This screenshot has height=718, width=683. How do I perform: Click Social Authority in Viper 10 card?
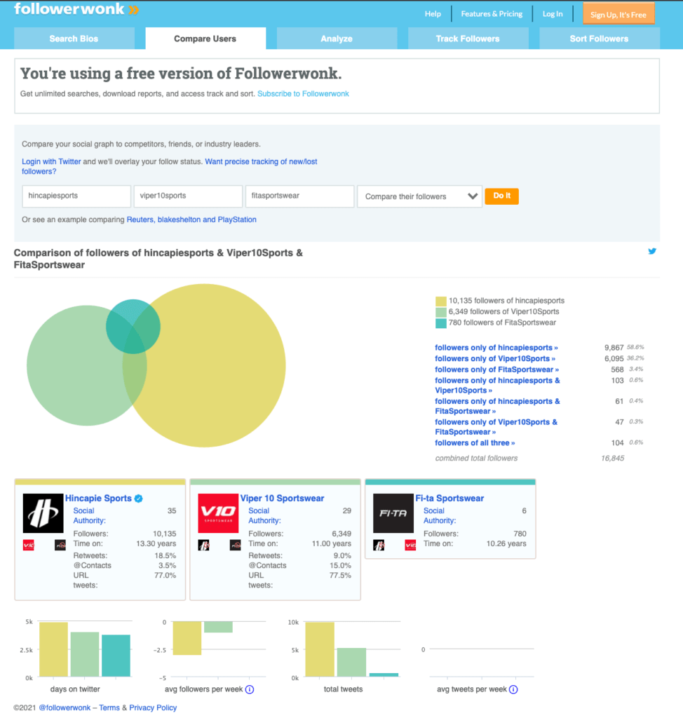pyautogui.click(x=264, y=515)
